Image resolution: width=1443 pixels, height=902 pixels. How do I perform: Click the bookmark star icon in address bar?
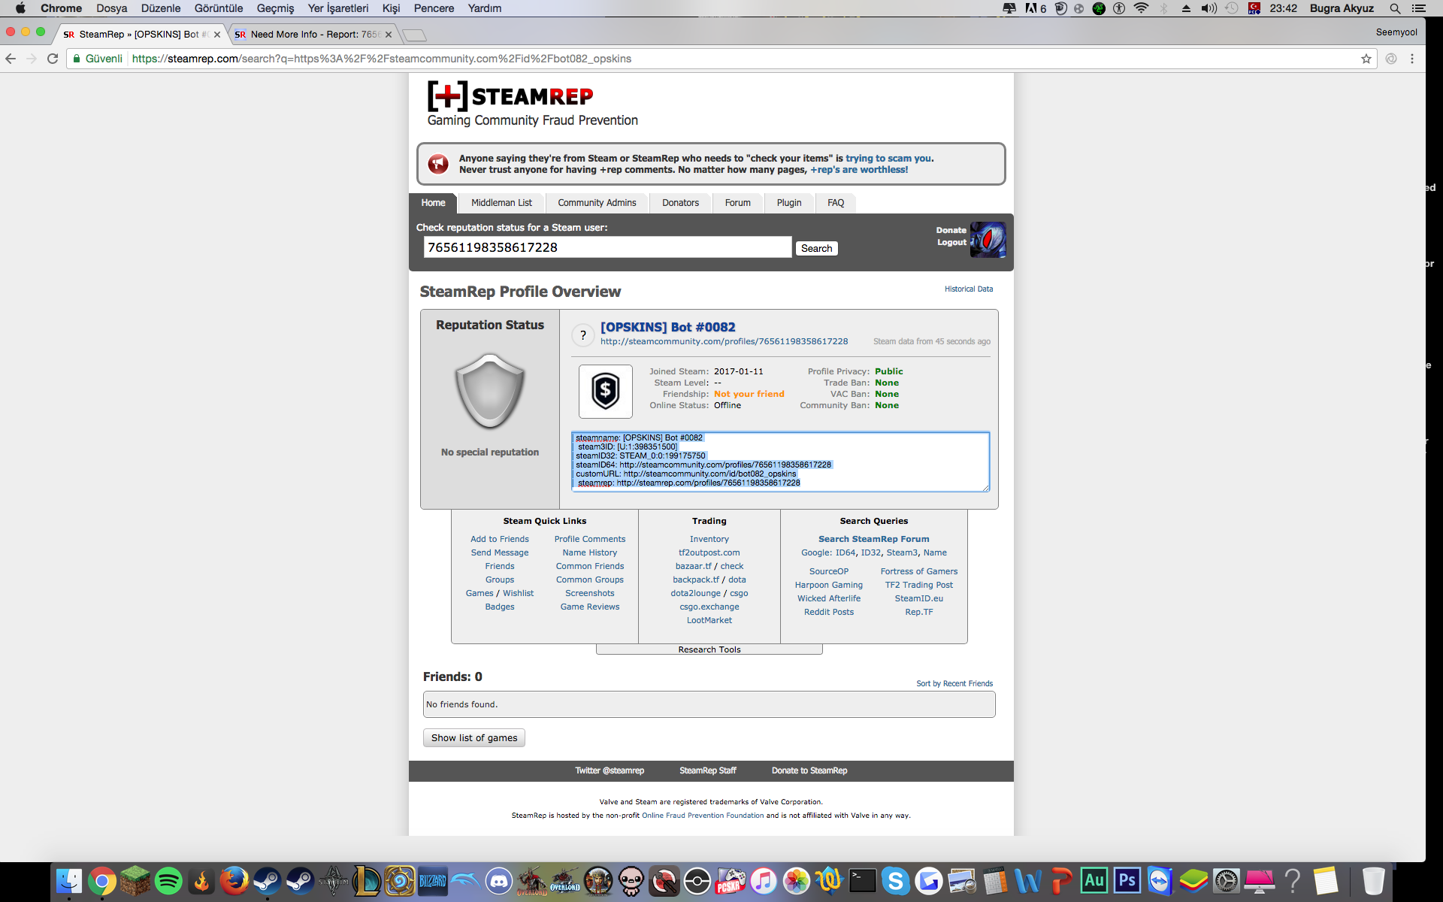pos(1366,59)
